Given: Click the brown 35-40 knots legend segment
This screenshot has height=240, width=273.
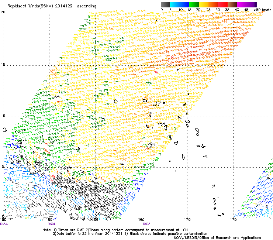Looking at the screenshot, I should [232, 4].
